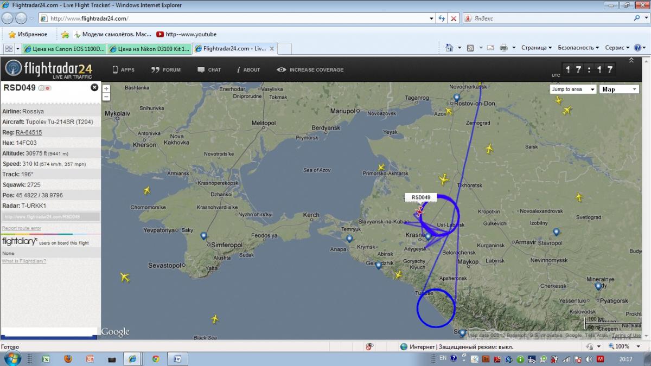Click the Report route error link
This screenshot has height=366, width=651.
tap(21, 228)
